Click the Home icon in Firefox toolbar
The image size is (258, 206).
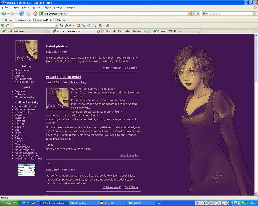coord(35,13)
